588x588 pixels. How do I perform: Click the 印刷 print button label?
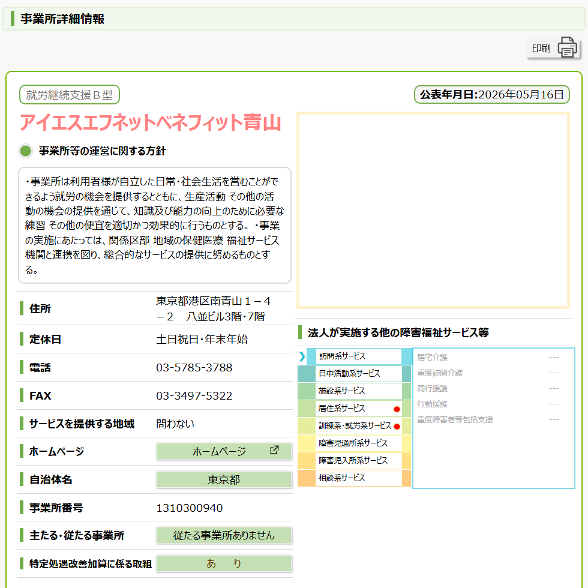541,49
